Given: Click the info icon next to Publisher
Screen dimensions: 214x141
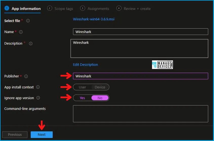Looking at the screenshot, I should point(26,76).
